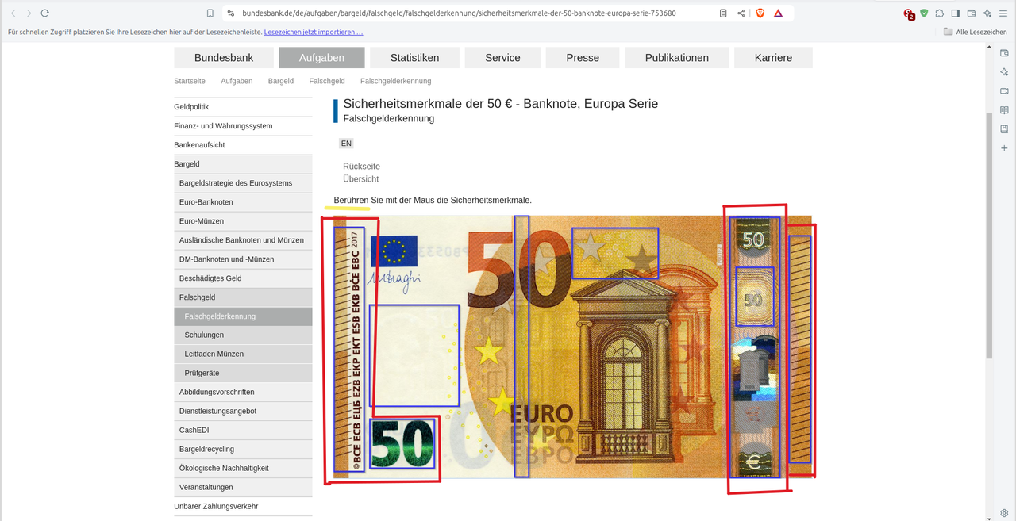The height and width of the screenshot is (521, 1016).
Task: Open DM-Banknoten und -Münzen entry
Action: [x=243, y=259]
